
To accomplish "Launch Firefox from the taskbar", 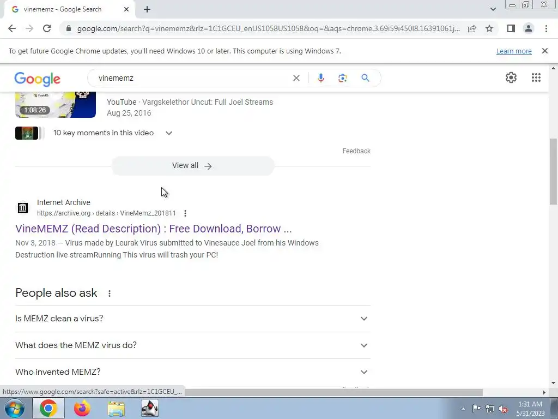I will tap(82, 408).
